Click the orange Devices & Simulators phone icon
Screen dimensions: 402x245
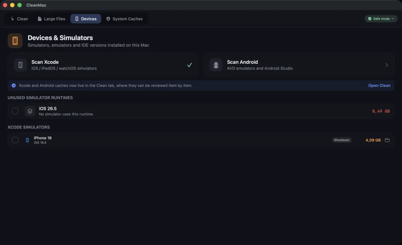(15, 41)
